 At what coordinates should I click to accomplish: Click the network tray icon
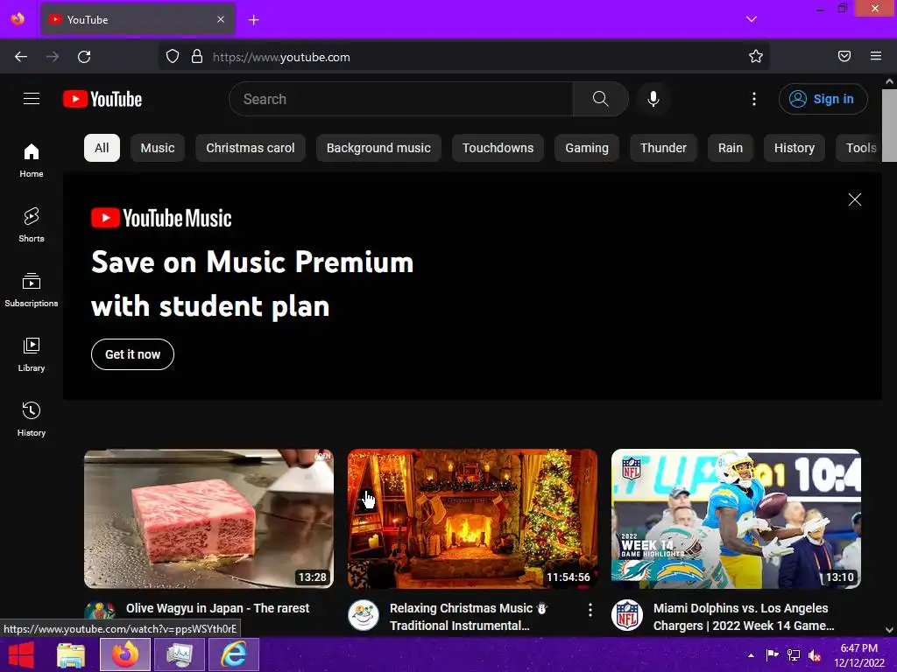(x=794, y=655)
